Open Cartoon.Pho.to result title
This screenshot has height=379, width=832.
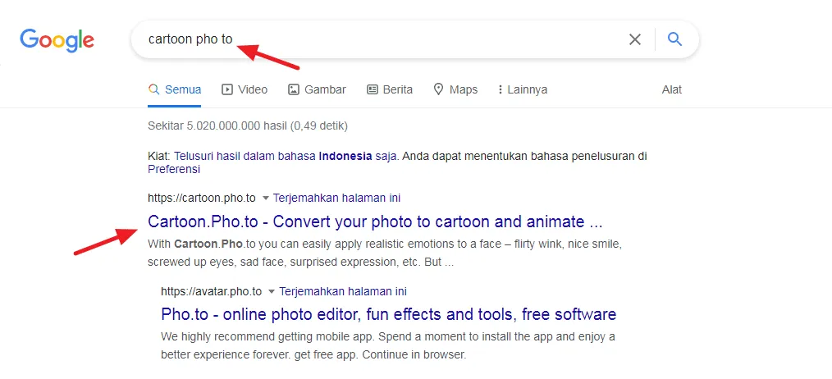[375, 221]
